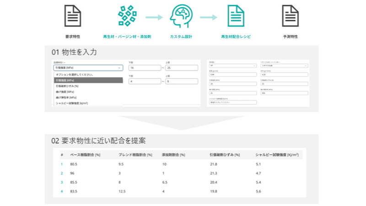Open the 引張強度 [MPa] target property dropdown

(x=88, y=68)
